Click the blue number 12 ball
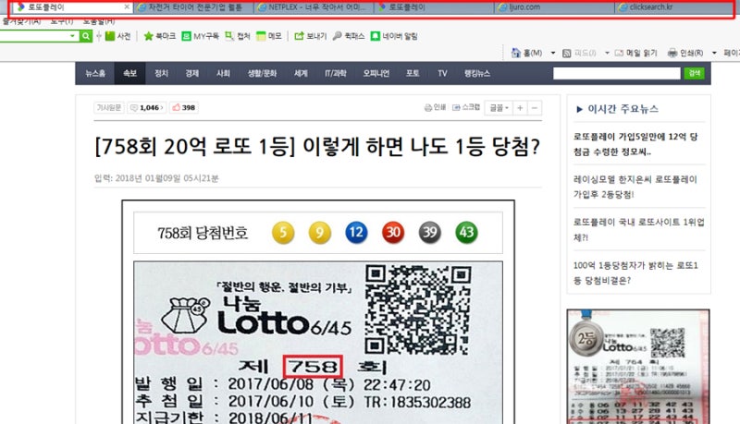The image size is (740, 424). (356, 233)
